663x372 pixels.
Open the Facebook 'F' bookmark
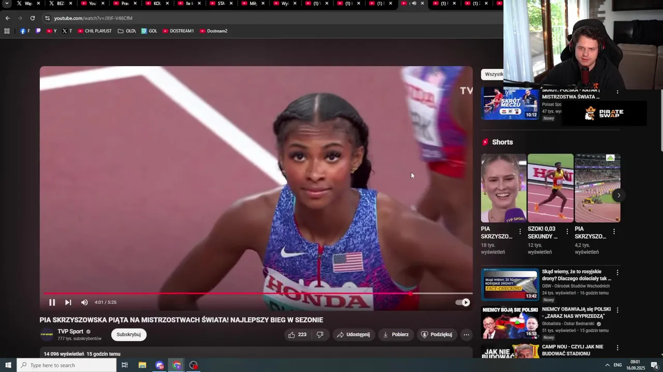(x=25, y=31)
